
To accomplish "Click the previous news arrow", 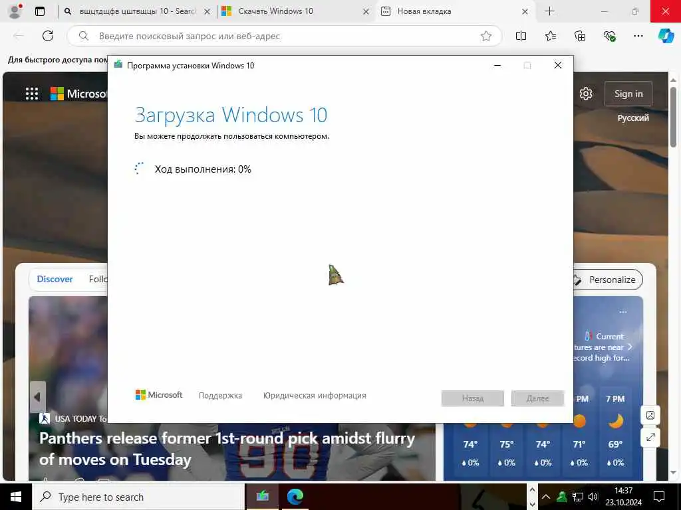I will 37,397.
